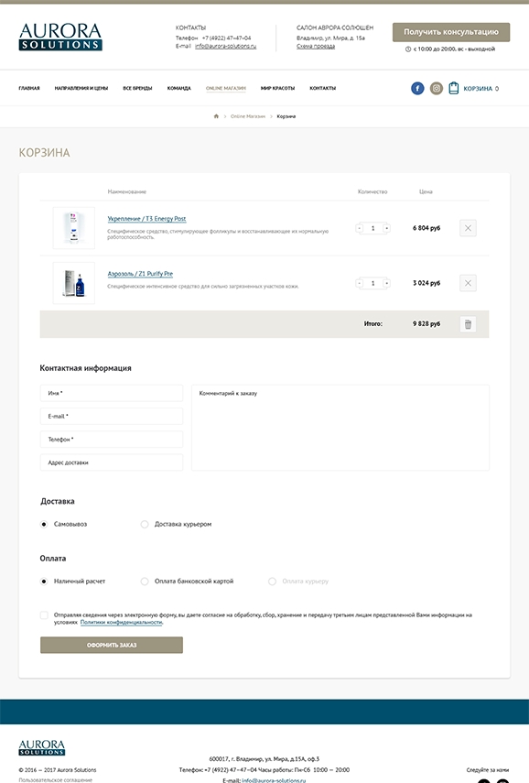529x783 pixels.
Task: Focus the Имя input field
Action: (112, 393)
